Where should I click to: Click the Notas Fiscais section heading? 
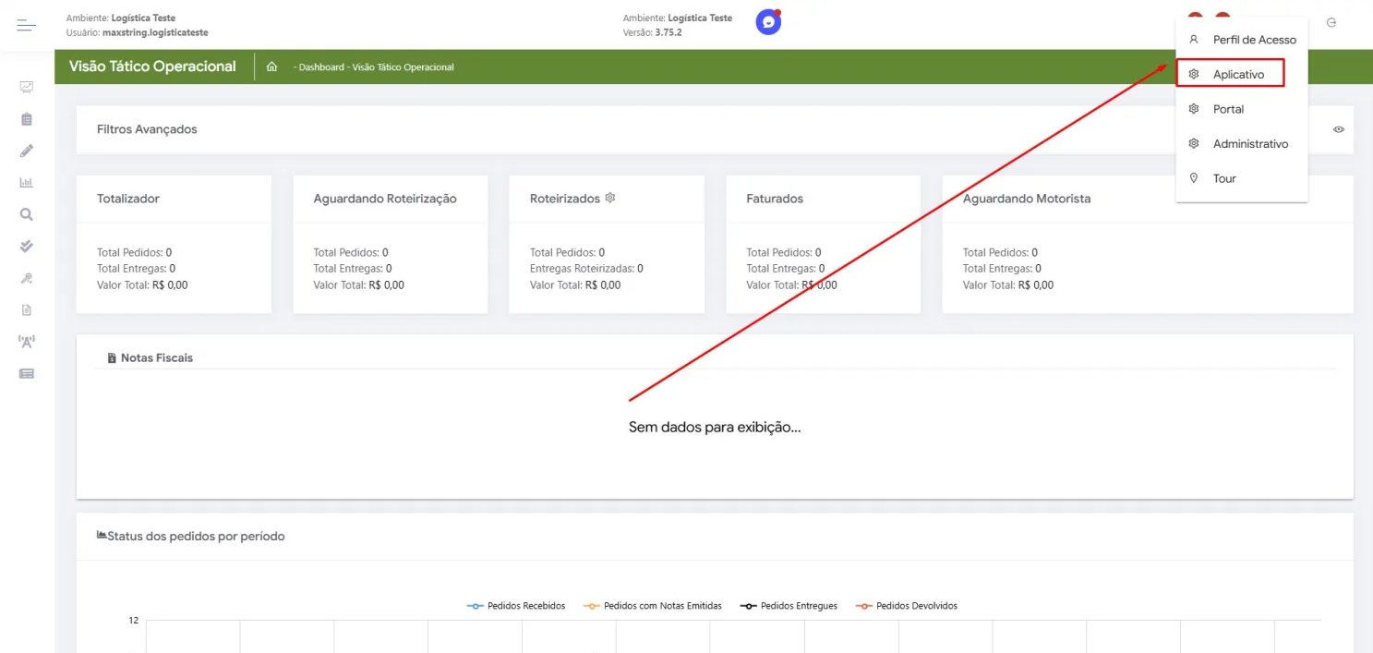click(157, 357)
